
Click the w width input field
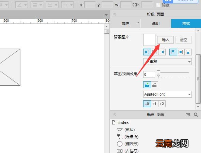coord(126,5)
